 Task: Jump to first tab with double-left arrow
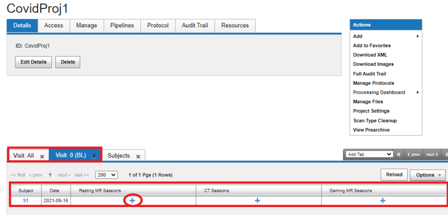click(x=399, y=154)
